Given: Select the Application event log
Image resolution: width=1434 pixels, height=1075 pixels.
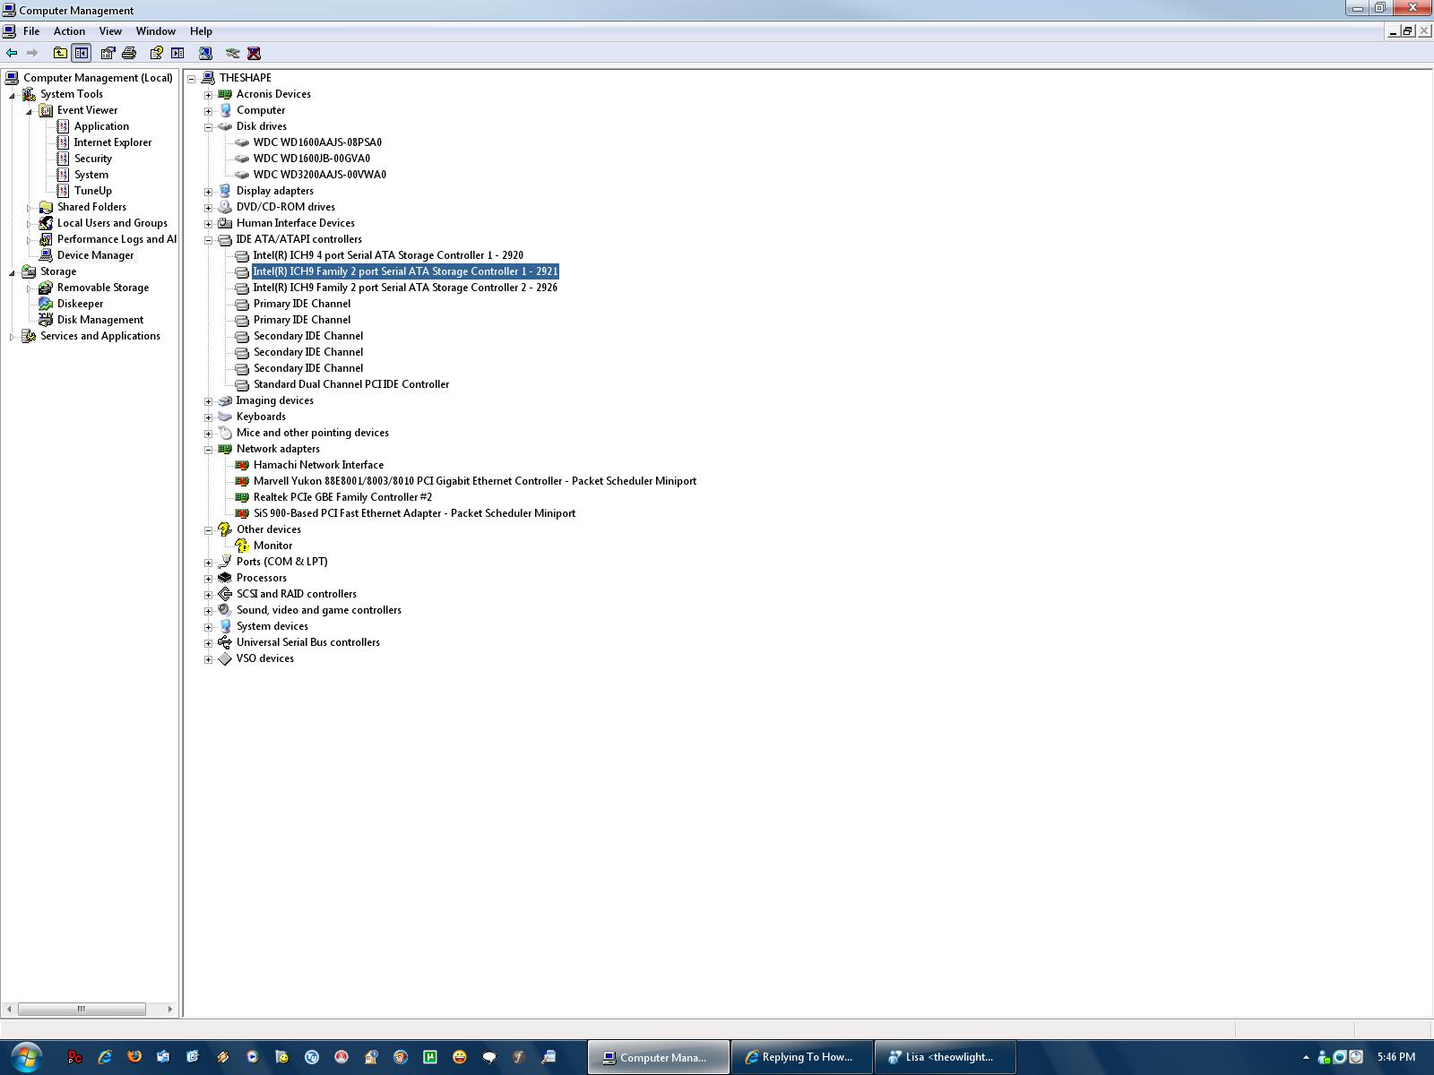Looking at the screenshot, I should tap(101, 126).
